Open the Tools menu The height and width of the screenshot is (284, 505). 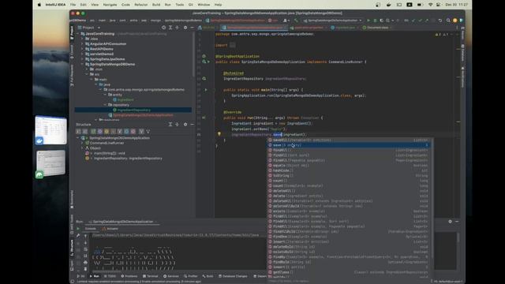pos(179,5)
